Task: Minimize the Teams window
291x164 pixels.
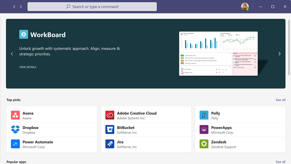Action: 260,7
